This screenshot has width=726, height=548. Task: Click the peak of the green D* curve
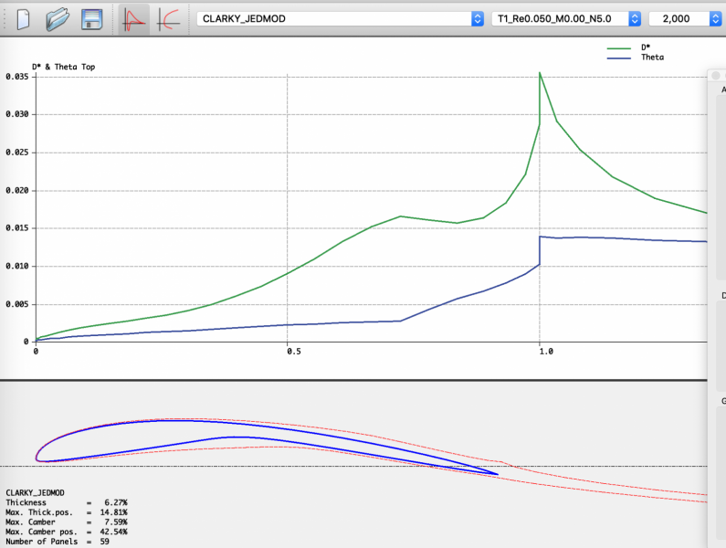click(x=540, y=73)
